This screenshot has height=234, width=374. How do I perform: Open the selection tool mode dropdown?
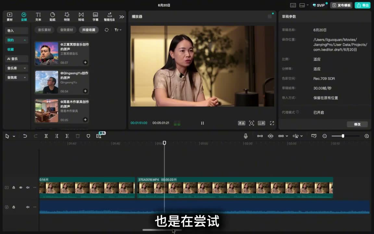tap(14, 136)
